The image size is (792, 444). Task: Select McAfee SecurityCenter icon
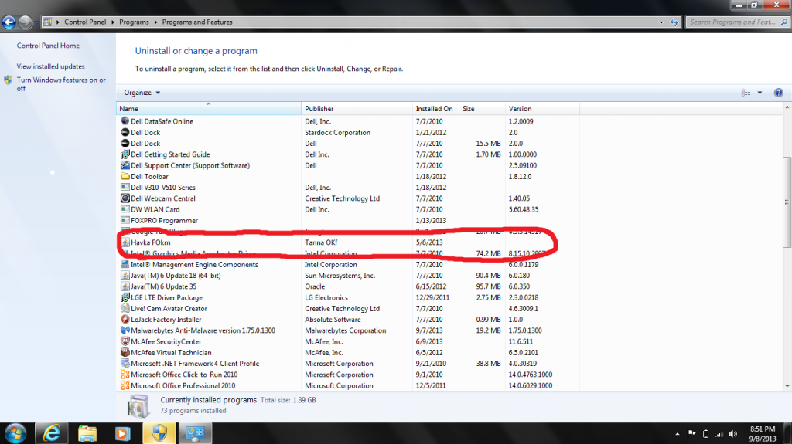[125, 341]
